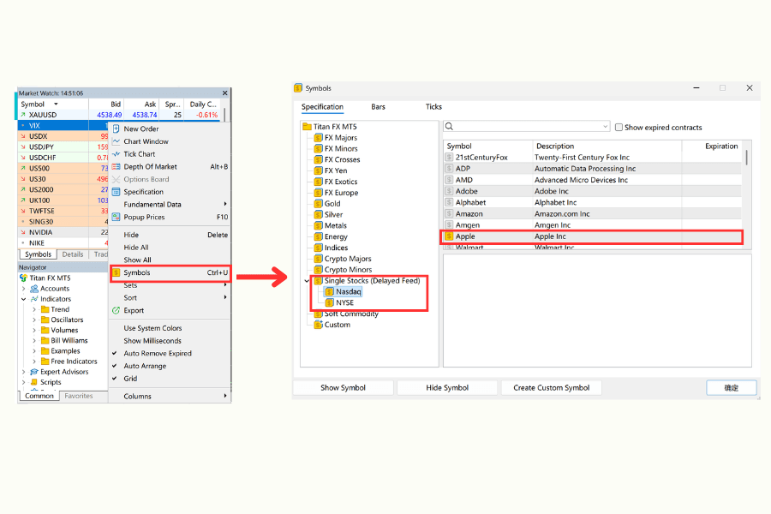Screen dimensions: 771x514
Task: Select the XAUUSD row in Market Watch
Action: [x=121, y=115]
